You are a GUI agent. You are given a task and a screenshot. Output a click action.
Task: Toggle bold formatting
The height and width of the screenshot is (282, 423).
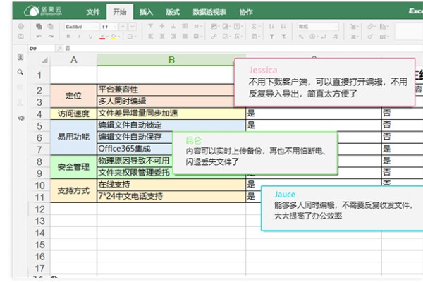click(68, 37)
